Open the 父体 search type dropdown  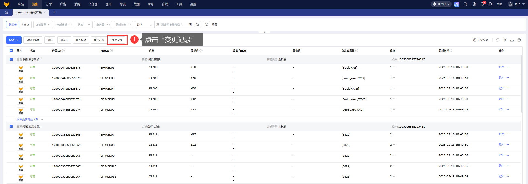click(145, 25)
